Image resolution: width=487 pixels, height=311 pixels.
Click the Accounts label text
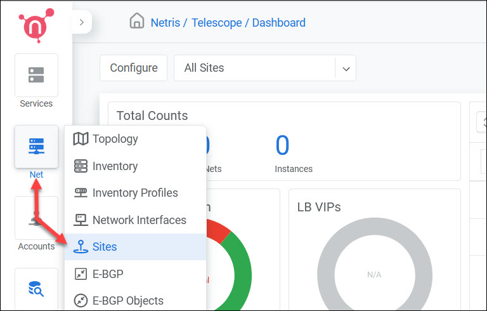point(36,246)
